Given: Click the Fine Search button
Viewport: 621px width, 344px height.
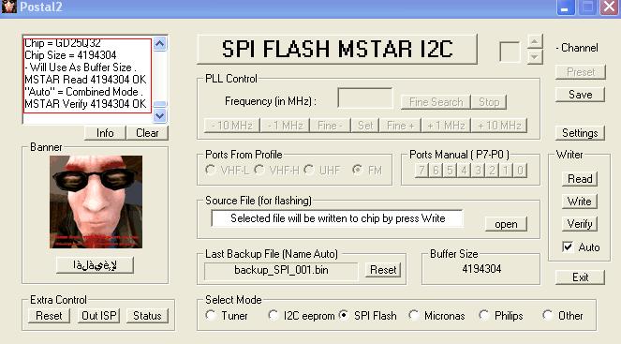Looking at the screenshot, I should click(x=436, y=102).
